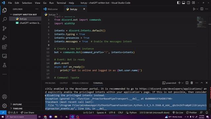Open the launch profile dropdown arrow
This screenshot has height=119, width=211.
183,83
